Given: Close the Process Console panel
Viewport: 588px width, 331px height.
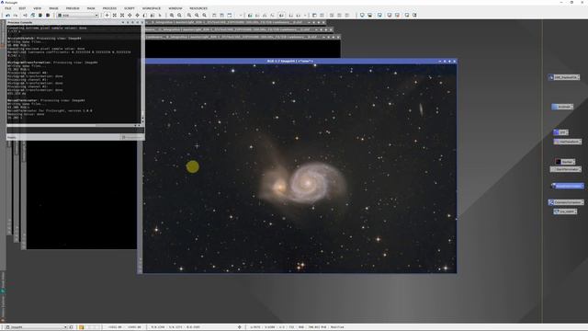Looking at the screenshot, I should pyautogui.click(x=141, y=22).
